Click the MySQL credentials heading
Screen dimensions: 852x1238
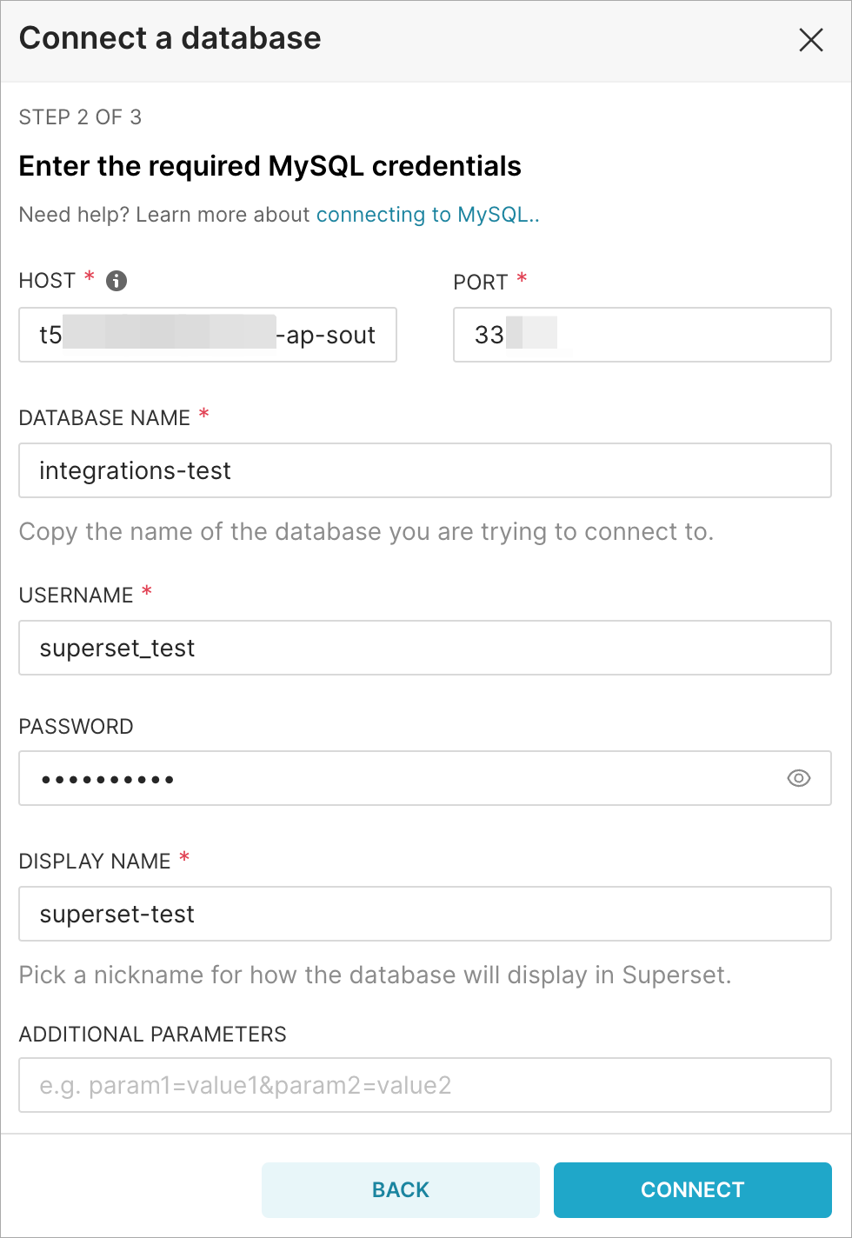(x=270, y=166)
